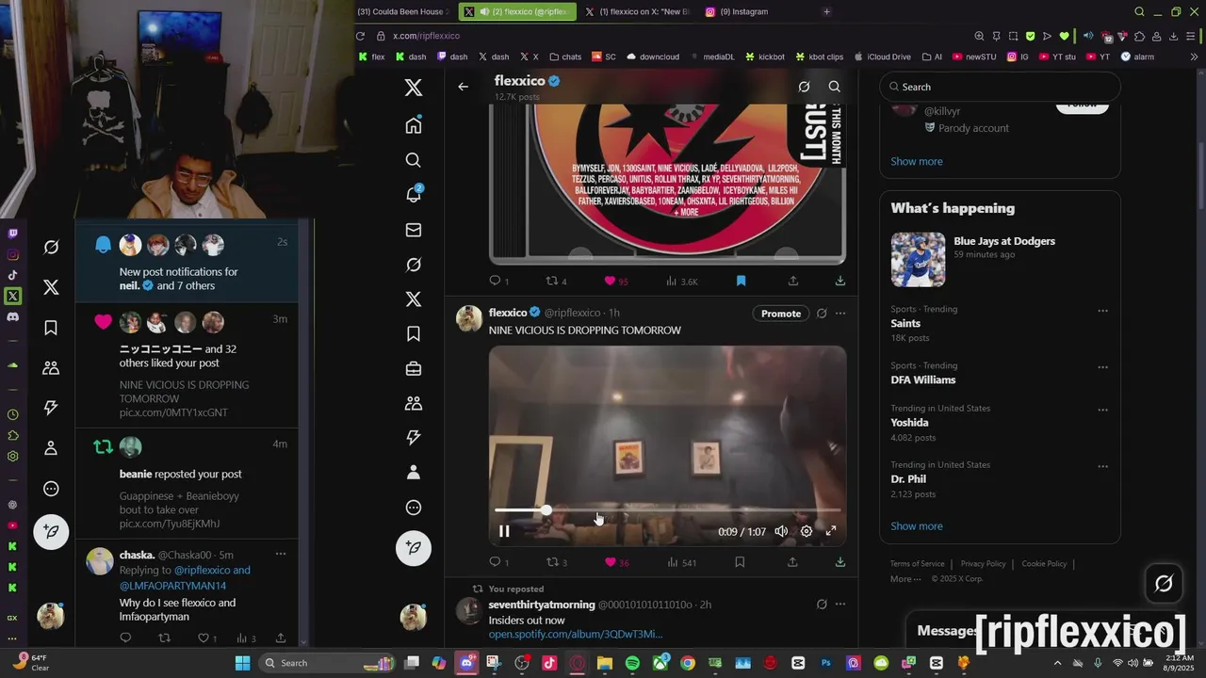Screen dimensions: 1206x678
Task: Open options for DFA Williams trend
Action: pos(1102,367)
